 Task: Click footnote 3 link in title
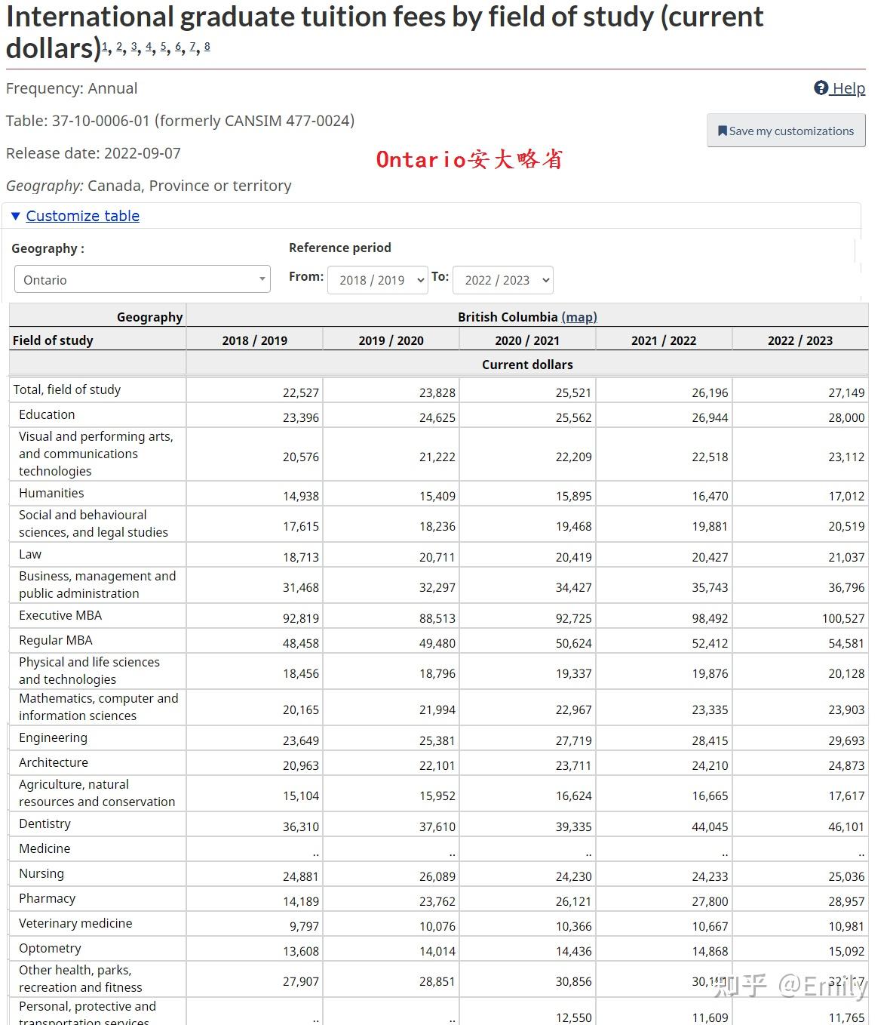coord(134,47)
